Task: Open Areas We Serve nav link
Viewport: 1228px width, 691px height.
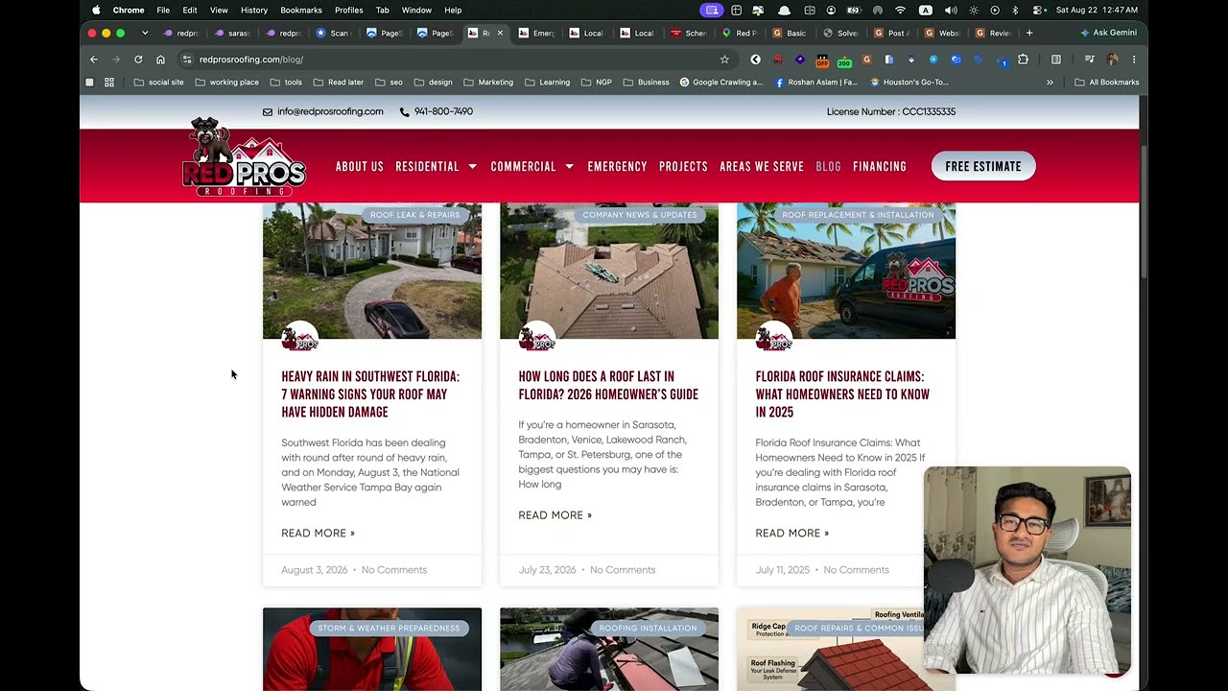Action: click(762, 167)
